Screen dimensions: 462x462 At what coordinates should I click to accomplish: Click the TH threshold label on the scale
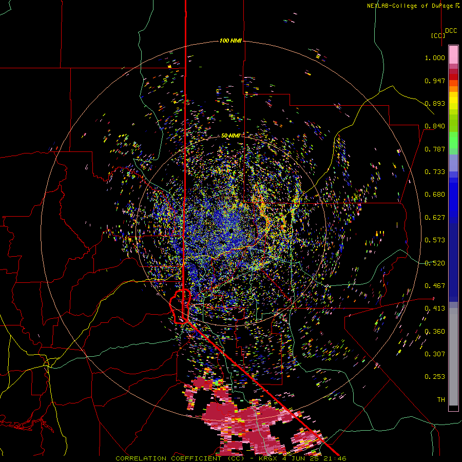click(441, 400)
